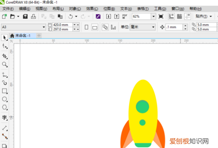Click the page width stepper arrows
The width and height of the screenshot is (218, 148).
[x=76, y=25]
